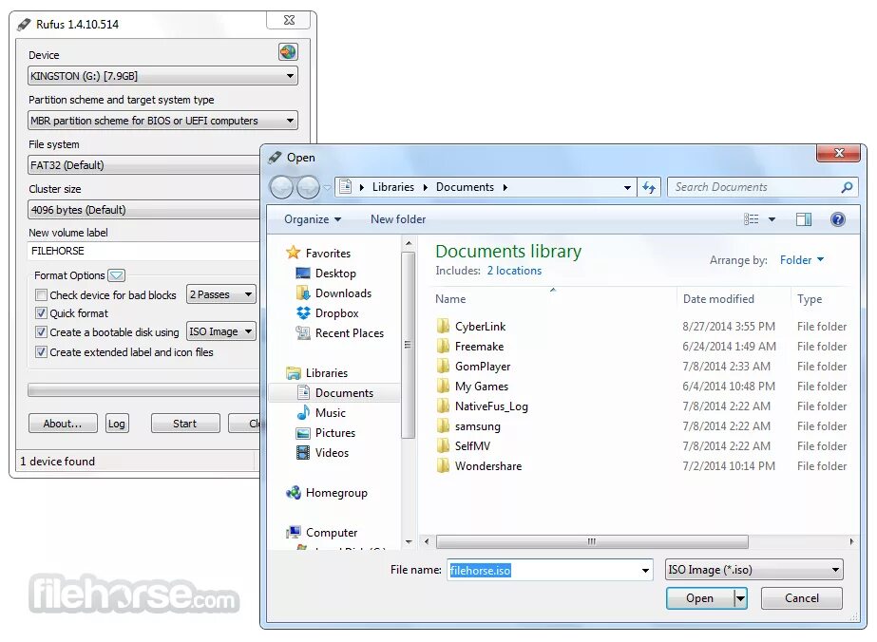The image size is (877, 642).
Task: Click the About... button in Rufus
Action: click(63, 424)
